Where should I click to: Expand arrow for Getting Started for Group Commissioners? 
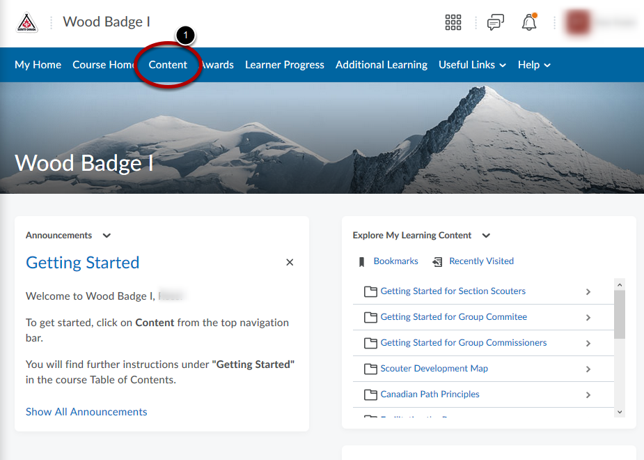(588, 344)
